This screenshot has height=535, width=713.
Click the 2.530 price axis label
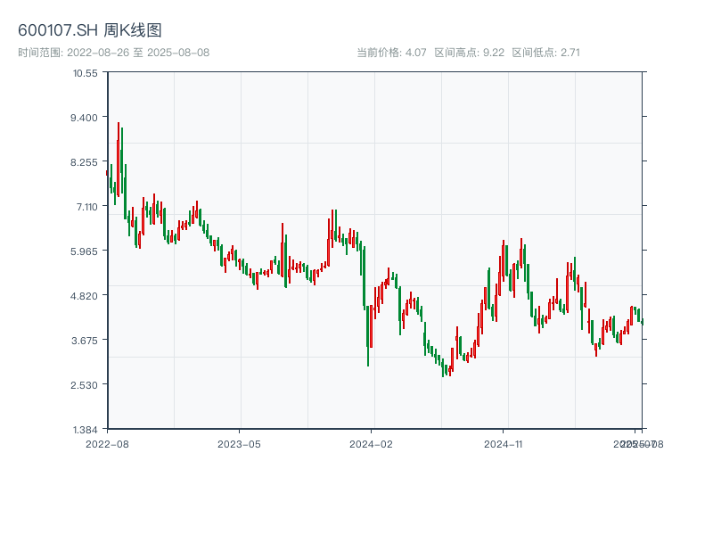click(x=86, y=385)
